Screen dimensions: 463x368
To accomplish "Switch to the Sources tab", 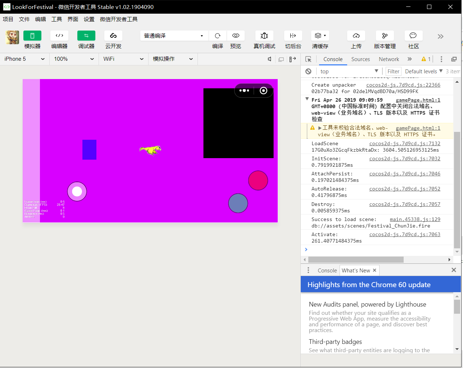I will [360, 59].
